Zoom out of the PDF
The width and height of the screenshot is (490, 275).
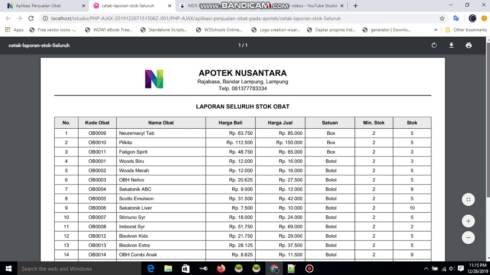468,237
